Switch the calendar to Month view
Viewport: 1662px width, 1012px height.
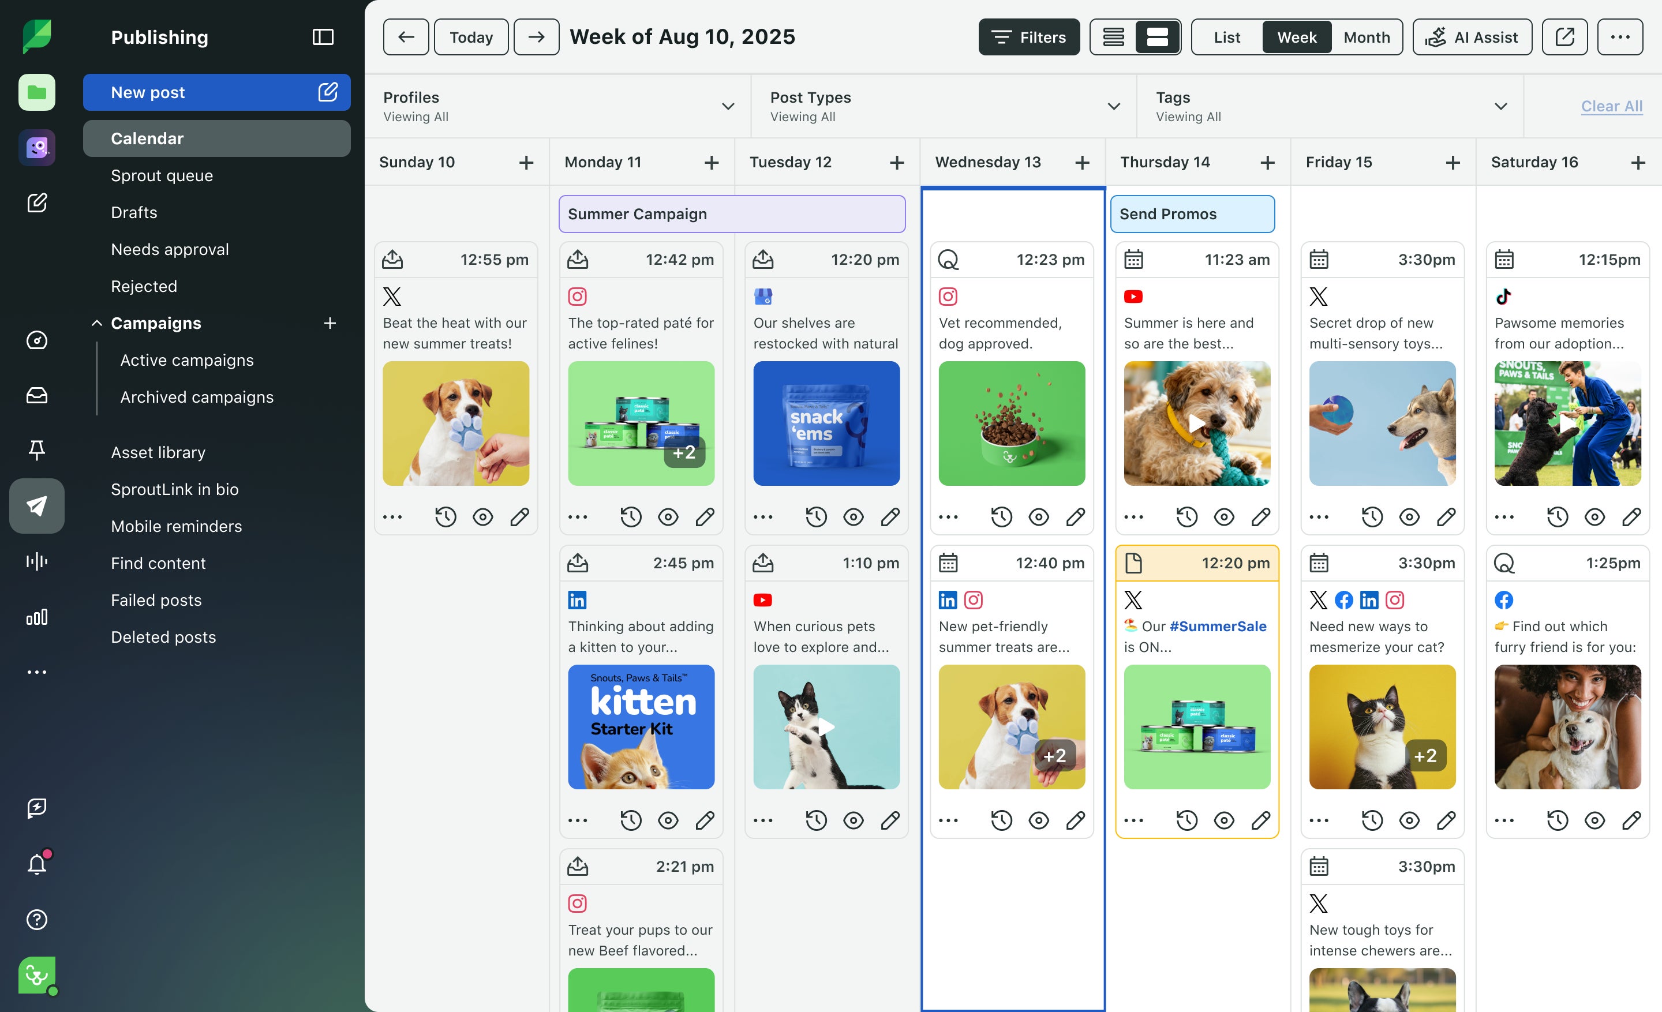(1367, 37)
